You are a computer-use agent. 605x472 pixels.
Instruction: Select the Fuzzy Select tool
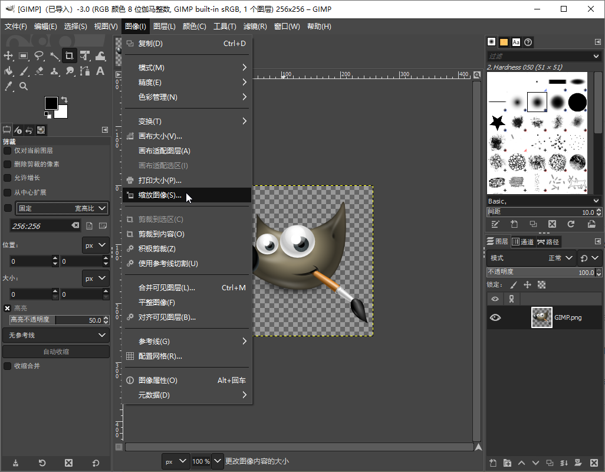pyautogui.click(x=55, y=56)
